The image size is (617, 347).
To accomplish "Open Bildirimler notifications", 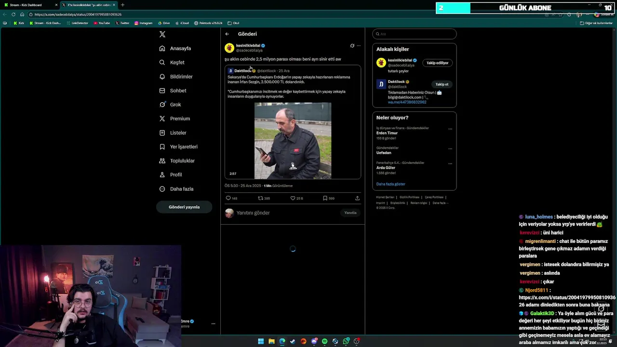I will [x=176, y=77].
